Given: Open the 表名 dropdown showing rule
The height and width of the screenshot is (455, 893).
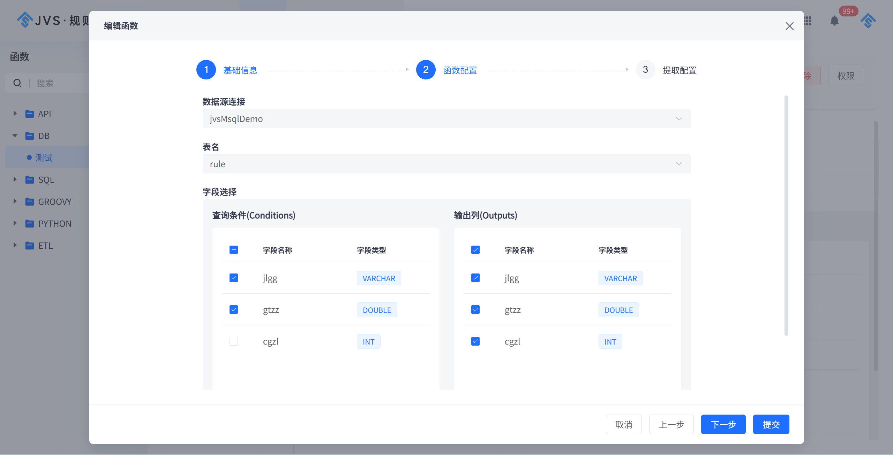Looking at the screenshot, I should click(x=446, y=164).
